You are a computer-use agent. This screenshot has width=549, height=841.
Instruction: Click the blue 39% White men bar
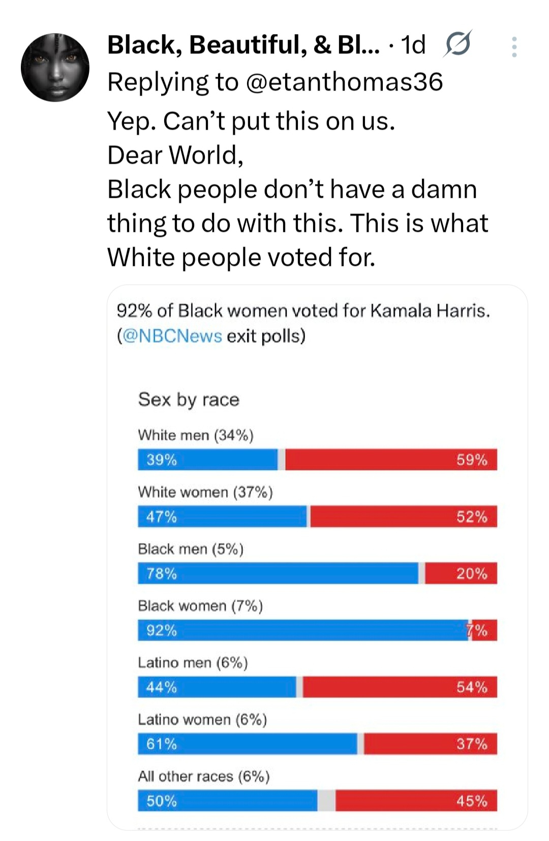click(x=207, y=460)
